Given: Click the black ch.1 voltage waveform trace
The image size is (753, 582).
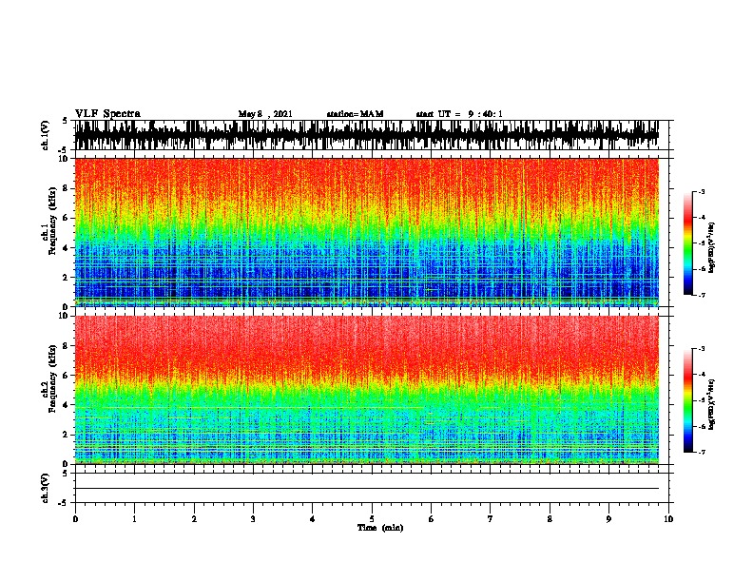Looking at the screenshot, I should pos(367,135).
